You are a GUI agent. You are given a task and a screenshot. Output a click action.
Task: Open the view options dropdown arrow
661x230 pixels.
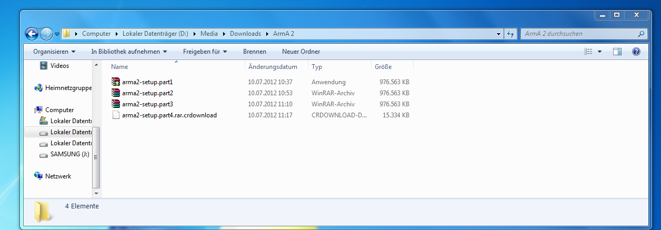point(599,52)
